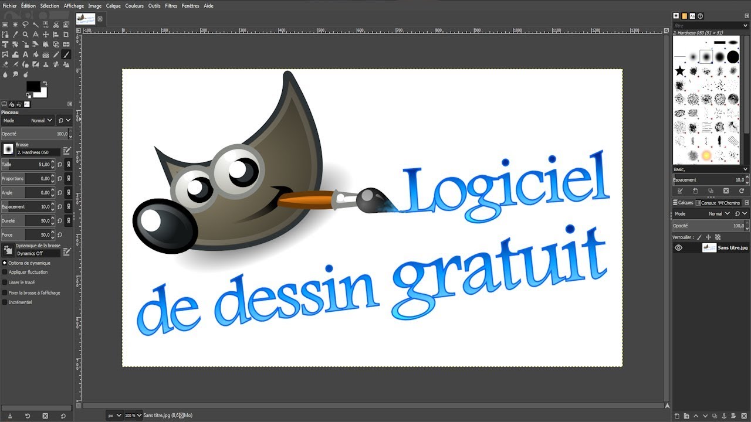Select the Zoom magnifier tool

pyautogui.click(x=25, y=35)
